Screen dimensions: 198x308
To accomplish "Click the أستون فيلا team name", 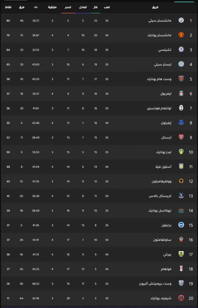I will tap(163, 167).
